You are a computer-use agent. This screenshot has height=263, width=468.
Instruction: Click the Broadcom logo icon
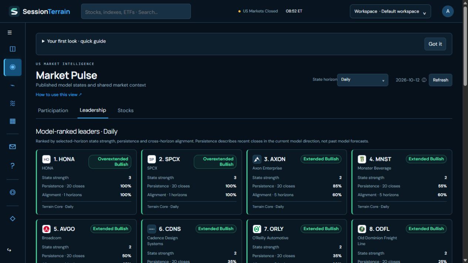pos(46,229)
